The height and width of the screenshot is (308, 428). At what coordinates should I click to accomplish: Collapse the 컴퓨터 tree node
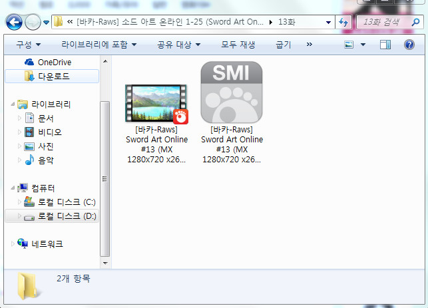click(x=13, y=188)
